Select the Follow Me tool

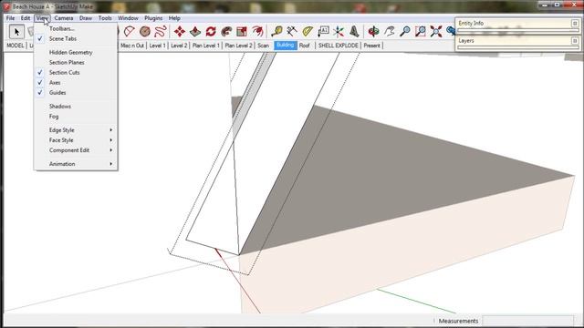[226, 32]
